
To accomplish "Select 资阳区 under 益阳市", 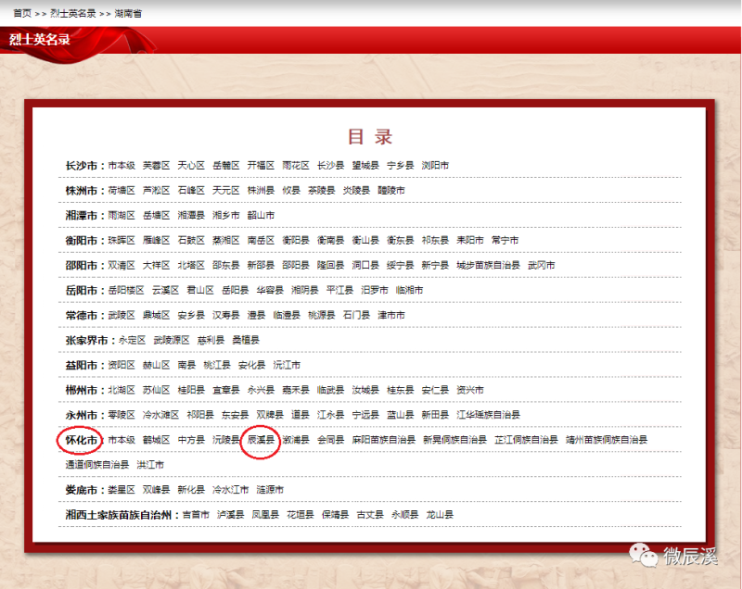I will (122, 365).
